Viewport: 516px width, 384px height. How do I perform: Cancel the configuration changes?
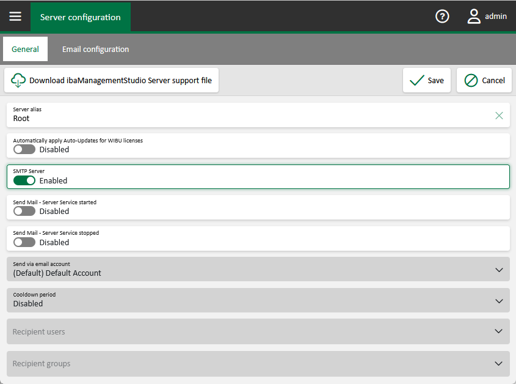point(484,80)
